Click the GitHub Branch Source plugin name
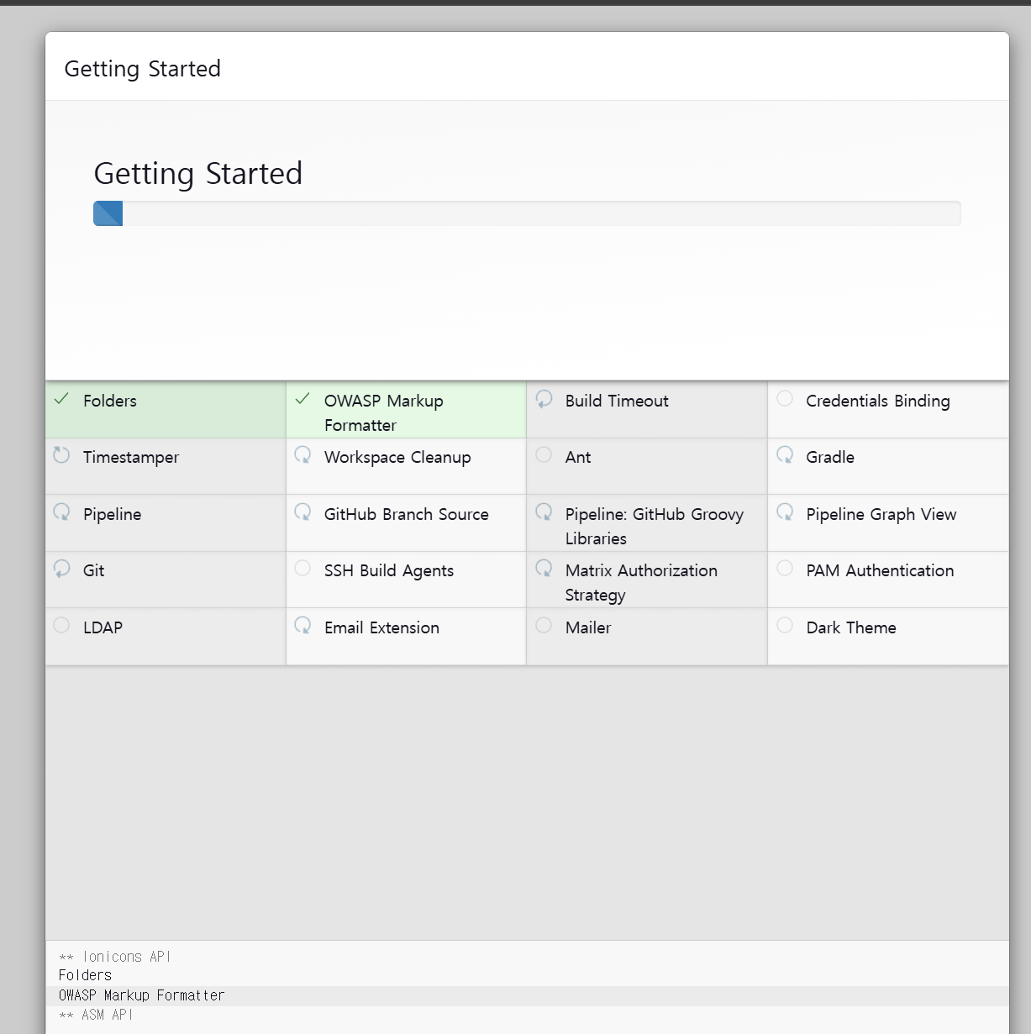This screenshot has height=1034, width=1031. pyautogui.click(x=407, y=514)
